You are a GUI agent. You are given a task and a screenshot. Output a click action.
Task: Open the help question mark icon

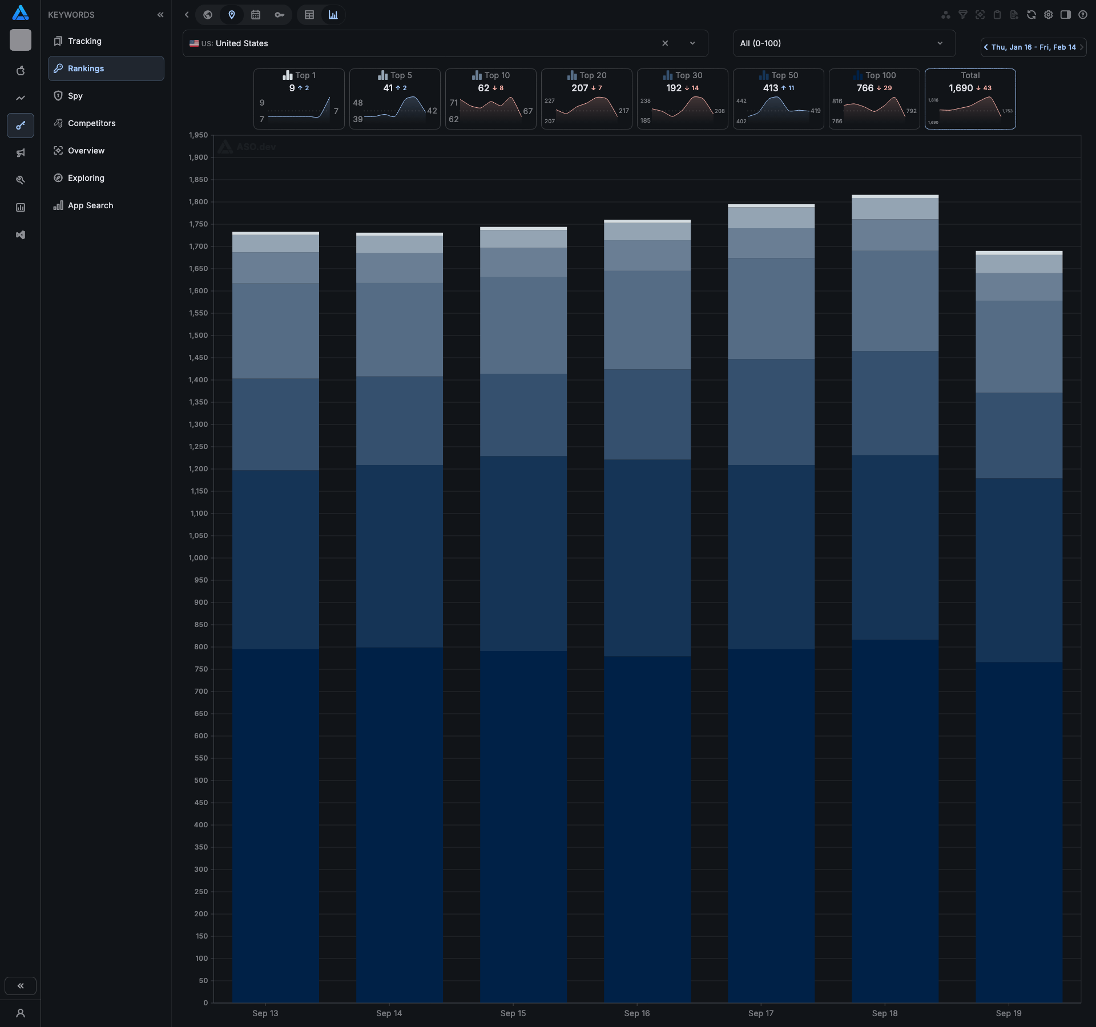click(1082, 15)
